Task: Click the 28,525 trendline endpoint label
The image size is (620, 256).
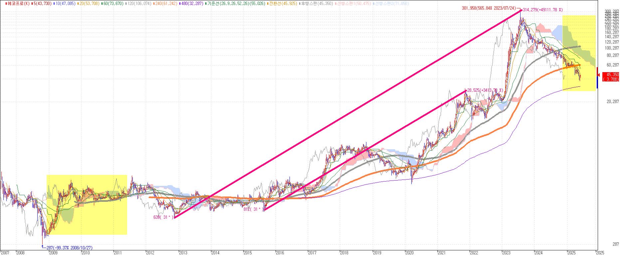Action: tap(485, 90)
